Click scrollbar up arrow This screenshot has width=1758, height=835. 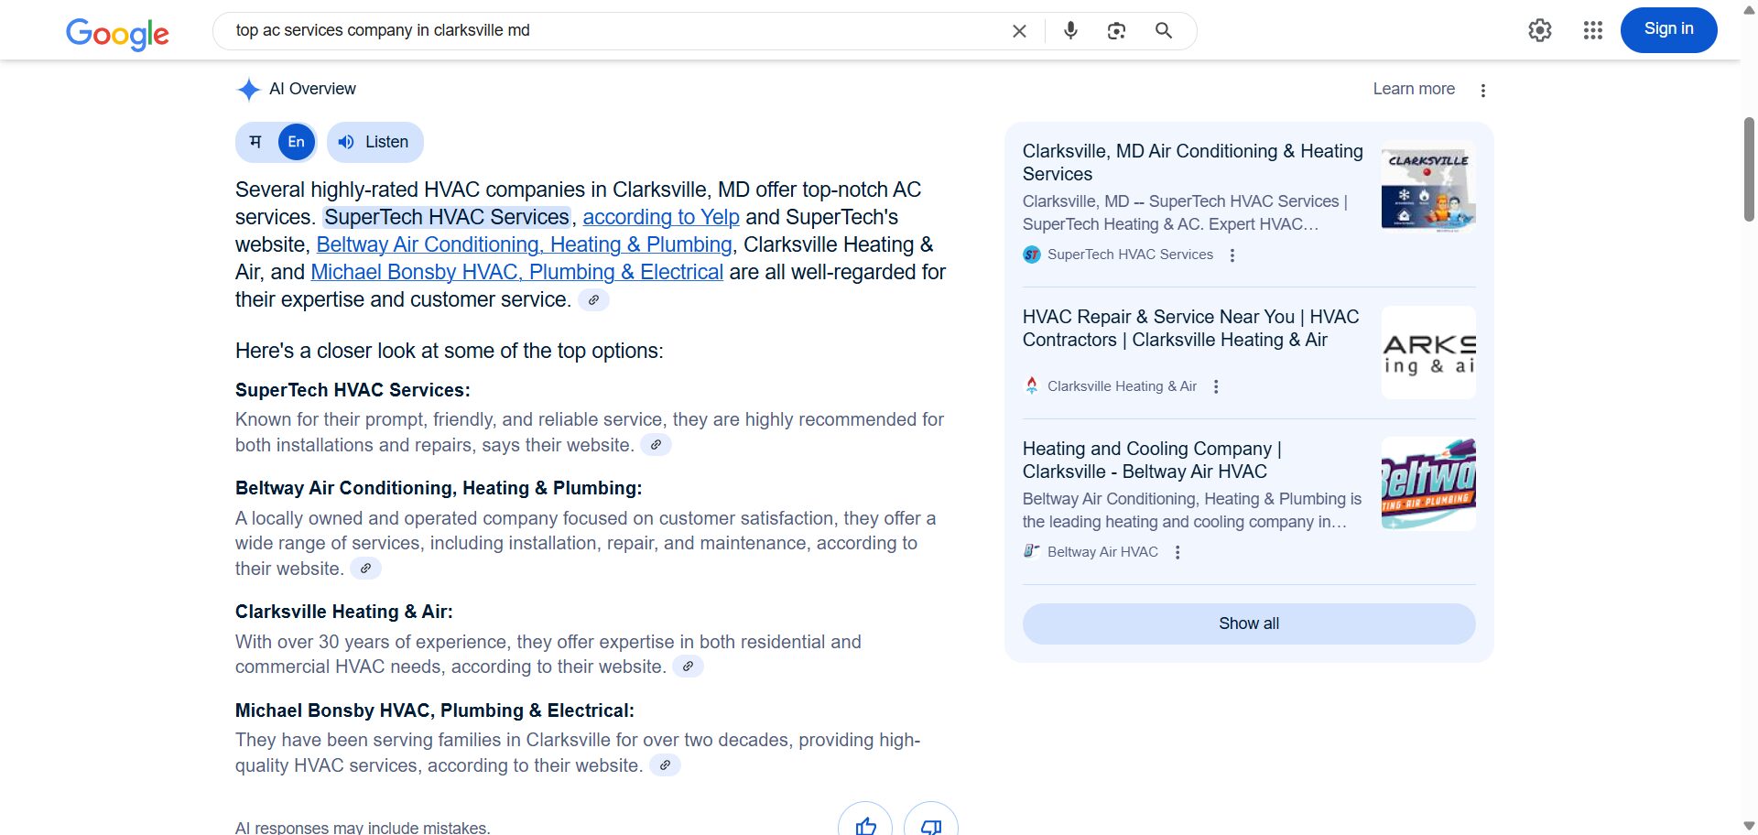1749,9
